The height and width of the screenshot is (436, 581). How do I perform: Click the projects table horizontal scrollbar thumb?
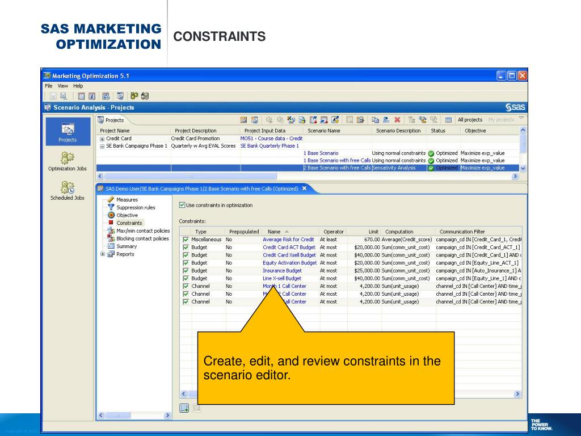(x=190, y=177)
